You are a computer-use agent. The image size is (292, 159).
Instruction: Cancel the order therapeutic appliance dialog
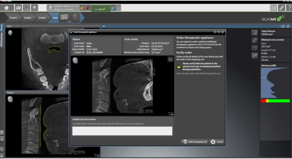pos(217,142)
